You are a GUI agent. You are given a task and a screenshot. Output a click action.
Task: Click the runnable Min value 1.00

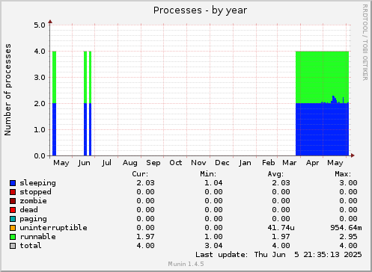tap(213, 237)
